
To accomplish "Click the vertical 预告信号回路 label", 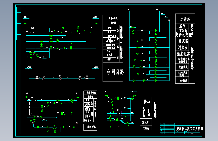I will (192, 58).
